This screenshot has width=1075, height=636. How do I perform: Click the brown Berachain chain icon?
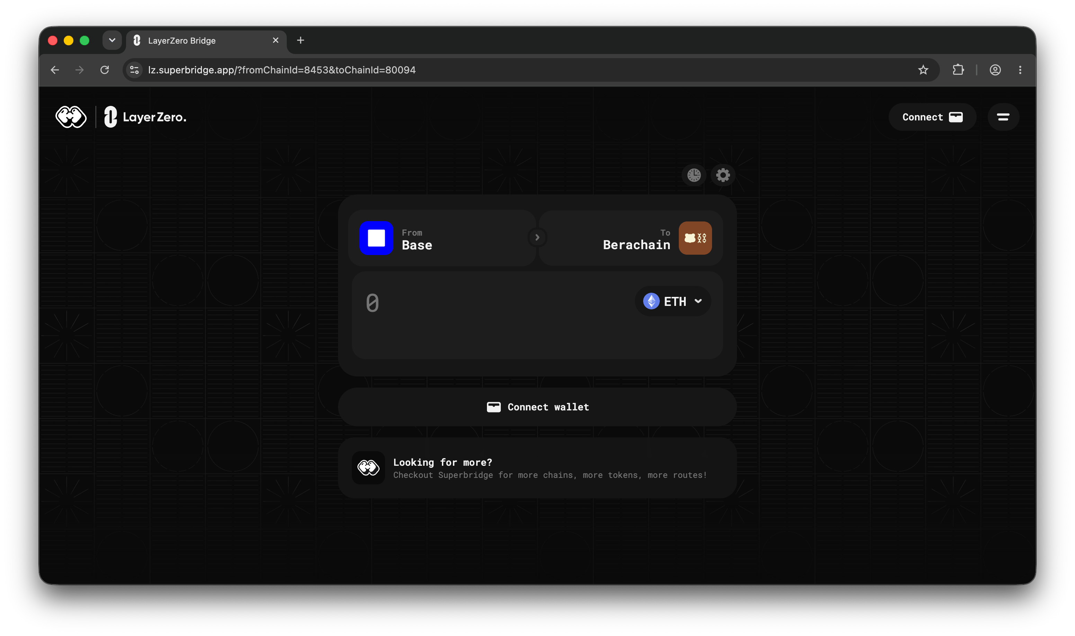pyautogui.click(x=695, y=238)
